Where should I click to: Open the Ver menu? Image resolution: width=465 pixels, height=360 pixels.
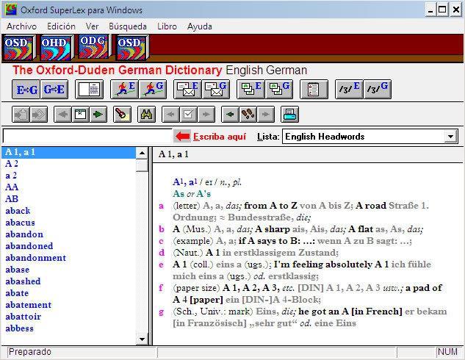coord(92,26)
